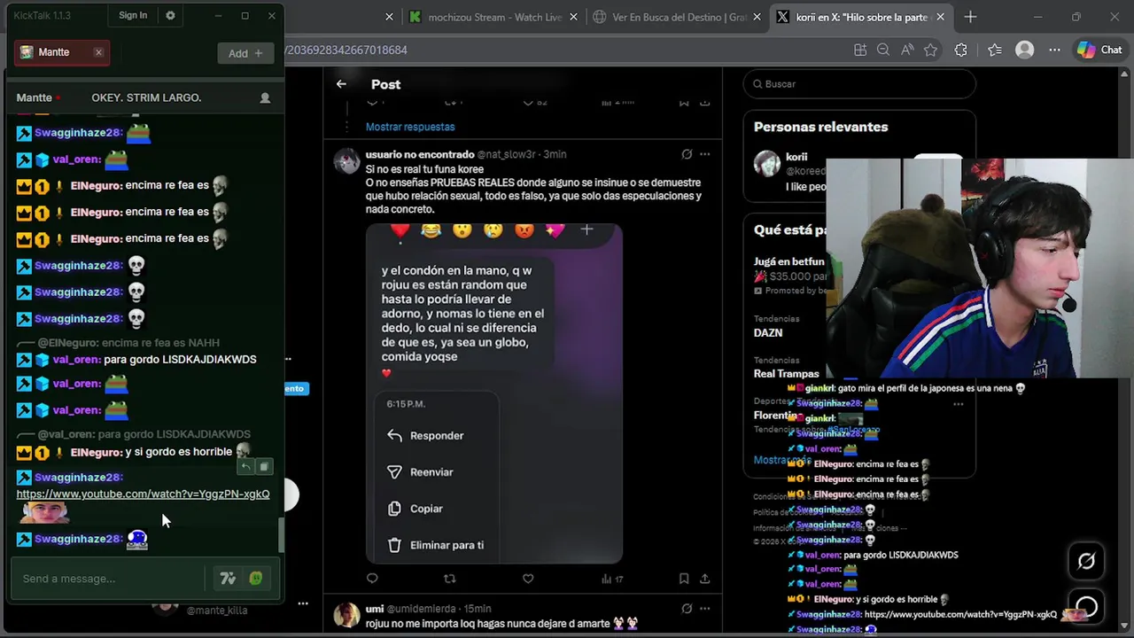The image size is (1134, 638).
Task: Repost the nat_slow3r post
Action: pyautogui.click(x=449, y=579)
